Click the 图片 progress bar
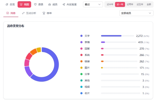The image size is (154, 100). (x=119, y=68)
